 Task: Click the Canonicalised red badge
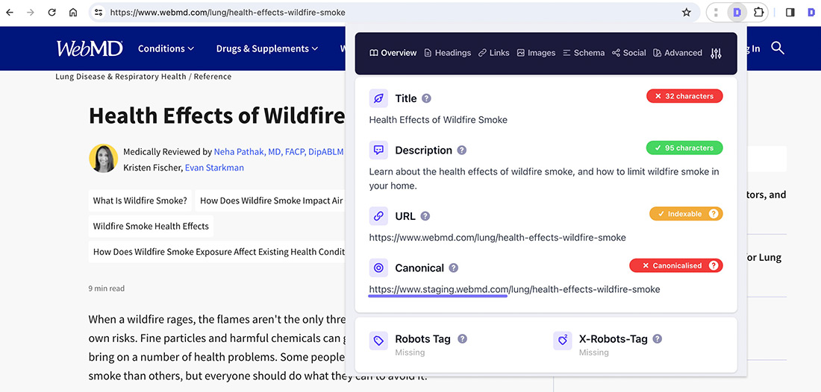pyautogui.click(x=676, y=265)
